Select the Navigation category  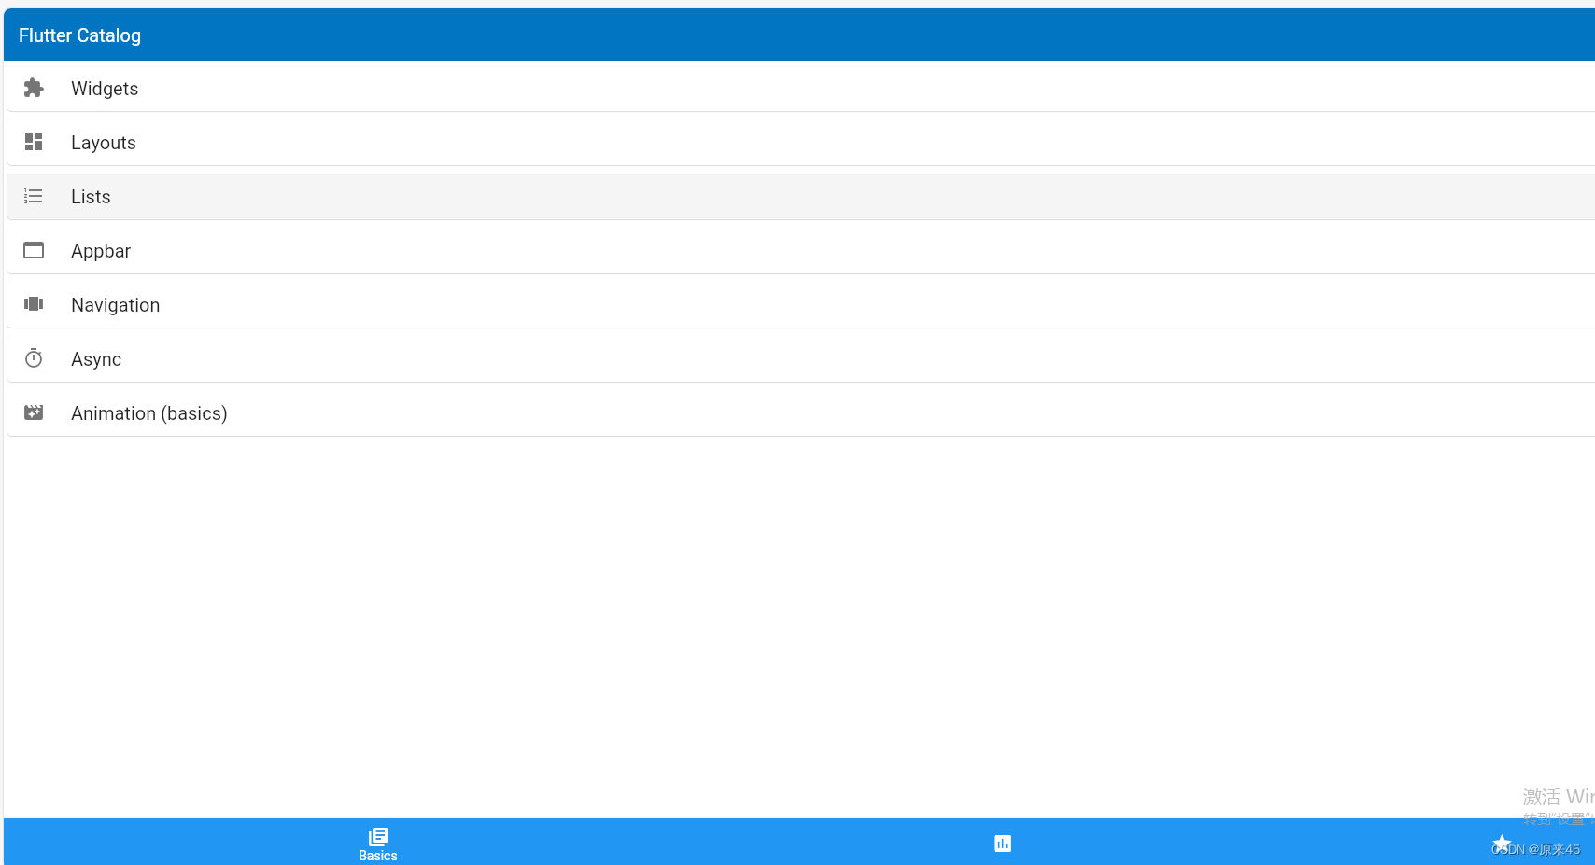801,304
